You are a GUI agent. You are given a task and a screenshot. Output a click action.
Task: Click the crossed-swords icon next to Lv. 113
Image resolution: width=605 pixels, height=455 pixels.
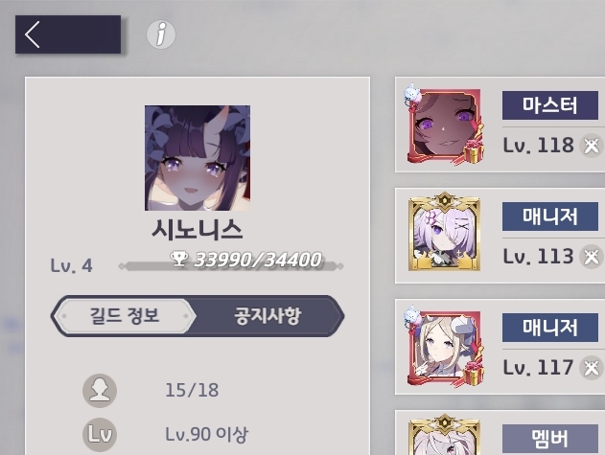(x=592, y=257)
